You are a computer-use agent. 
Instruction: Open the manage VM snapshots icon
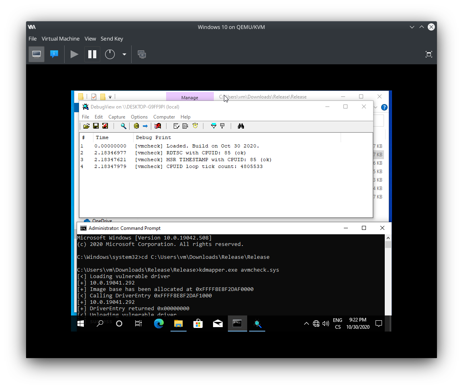tap(142, 54)
